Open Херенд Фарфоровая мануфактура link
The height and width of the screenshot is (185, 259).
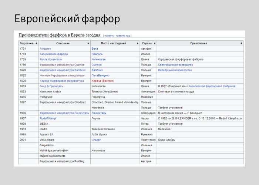(62, 81)
